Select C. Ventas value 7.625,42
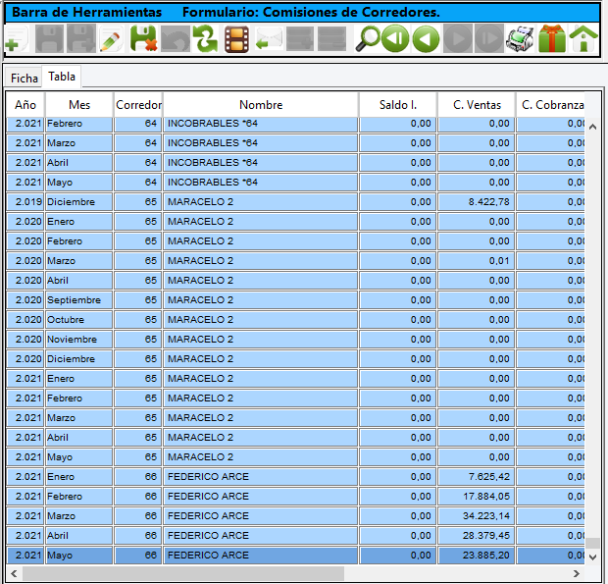 pos(477,476)
